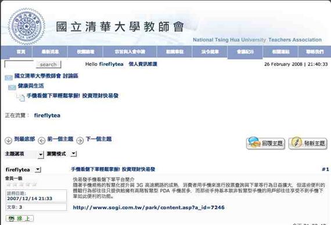Select the 聯絡我們 navigation tab

pyautogui.click(x=315, y=51)
